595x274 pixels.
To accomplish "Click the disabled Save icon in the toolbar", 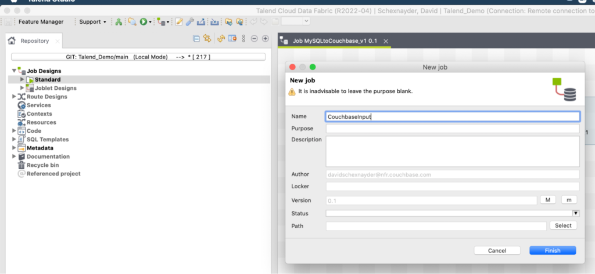I will 8,22.
